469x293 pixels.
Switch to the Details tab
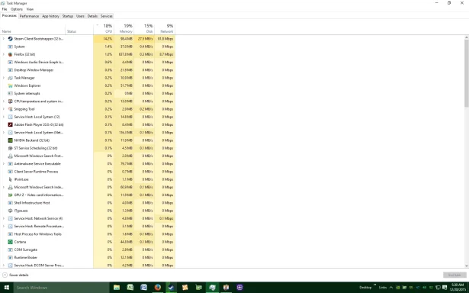[92, 16]
